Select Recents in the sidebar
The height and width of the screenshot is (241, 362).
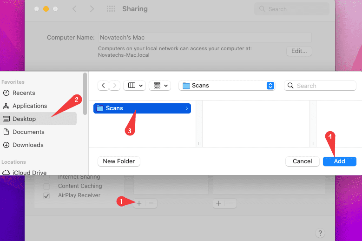tap(24, 93)
